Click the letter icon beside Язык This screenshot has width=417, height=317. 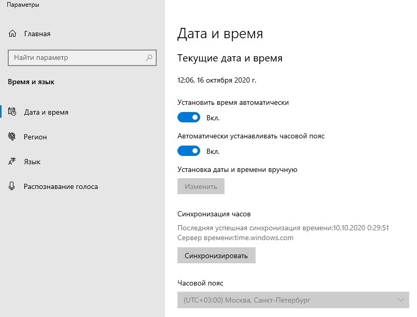12,162
